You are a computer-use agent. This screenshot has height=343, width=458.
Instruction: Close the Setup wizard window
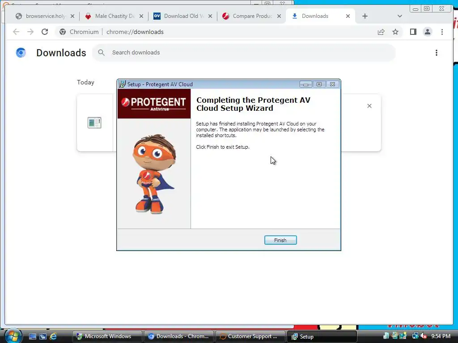pos(332,84)
